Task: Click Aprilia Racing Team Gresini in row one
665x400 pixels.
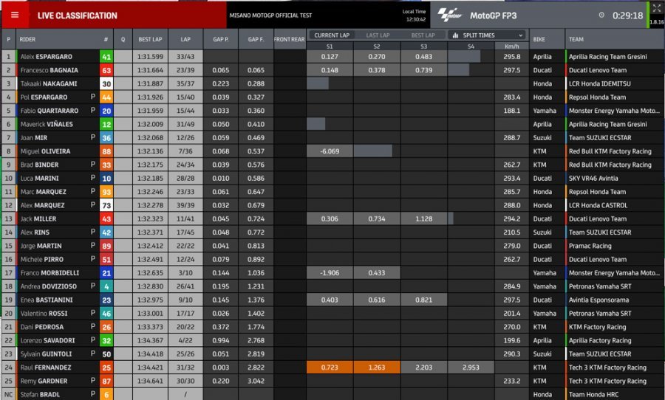Action: (608, 56)
